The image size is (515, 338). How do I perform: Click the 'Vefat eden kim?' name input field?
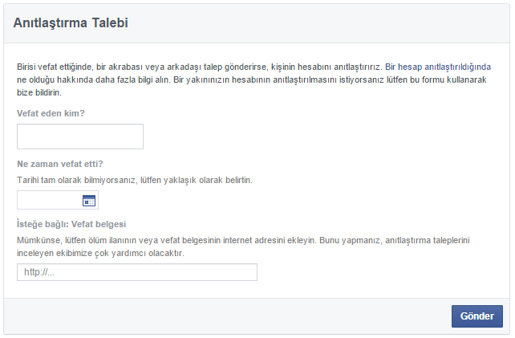pyautogui.click(x=79, y=136)
